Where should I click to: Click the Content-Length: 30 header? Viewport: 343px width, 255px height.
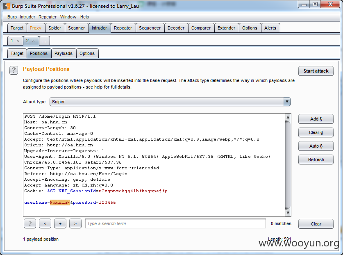(x=50, y=128)
